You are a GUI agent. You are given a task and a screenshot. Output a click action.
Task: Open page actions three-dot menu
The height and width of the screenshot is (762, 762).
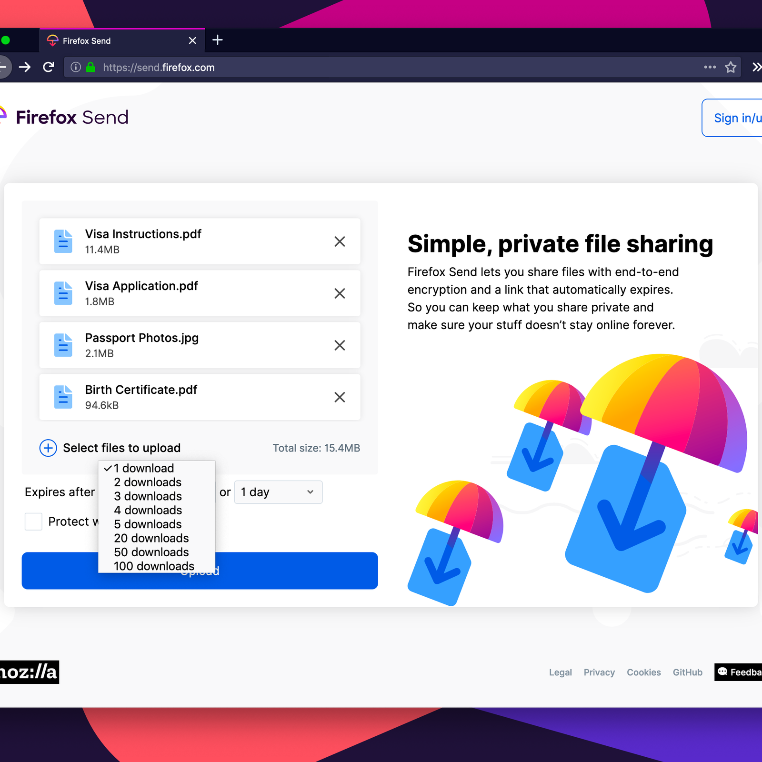pyautogui.click(x=710, y=67)
